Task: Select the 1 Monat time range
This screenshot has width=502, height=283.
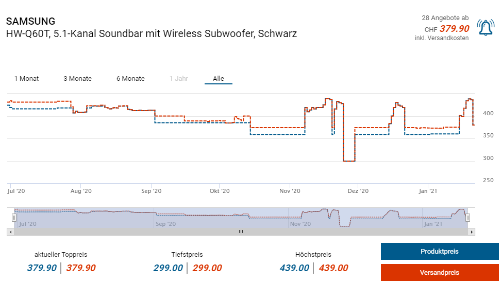Action: coord(26,79)
